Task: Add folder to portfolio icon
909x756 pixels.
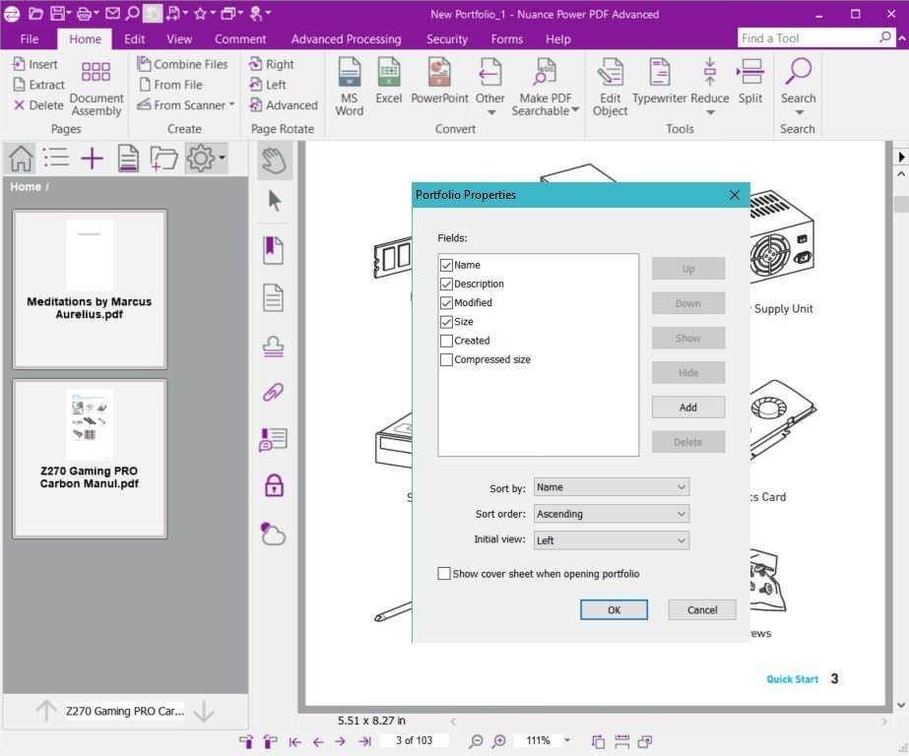Action: pos(163,158)
